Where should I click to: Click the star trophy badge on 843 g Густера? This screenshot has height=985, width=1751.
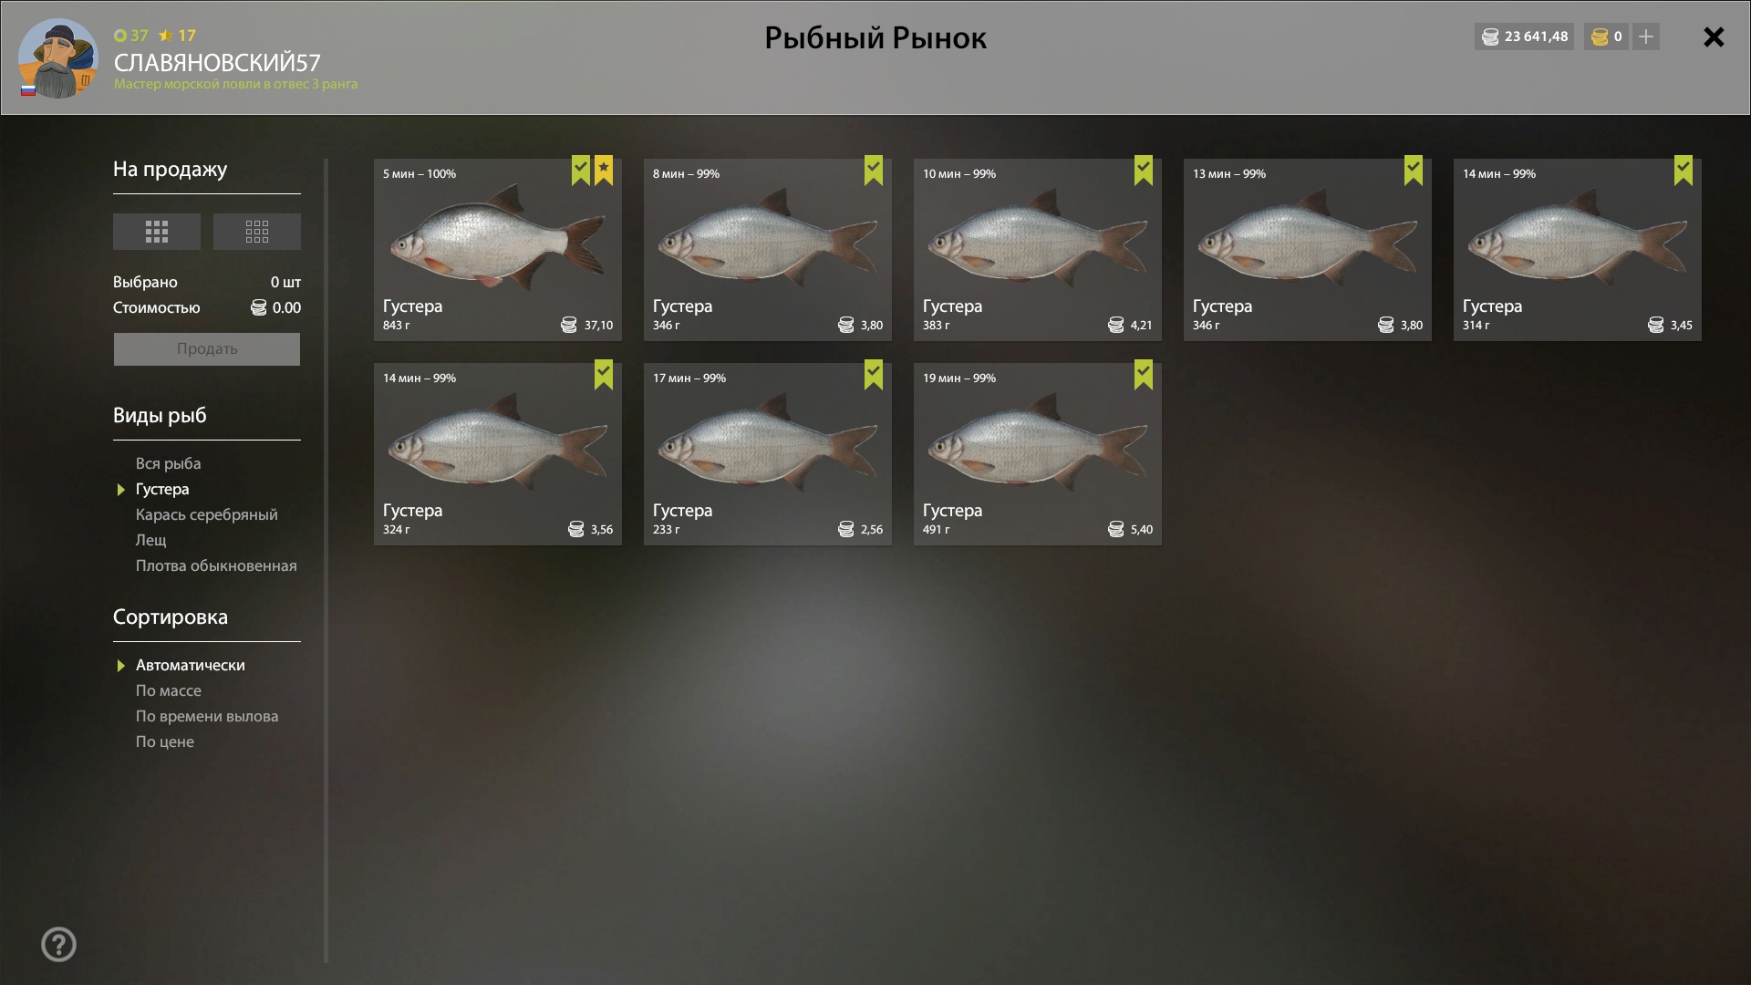pyautogui.click(x=604, y=170)
